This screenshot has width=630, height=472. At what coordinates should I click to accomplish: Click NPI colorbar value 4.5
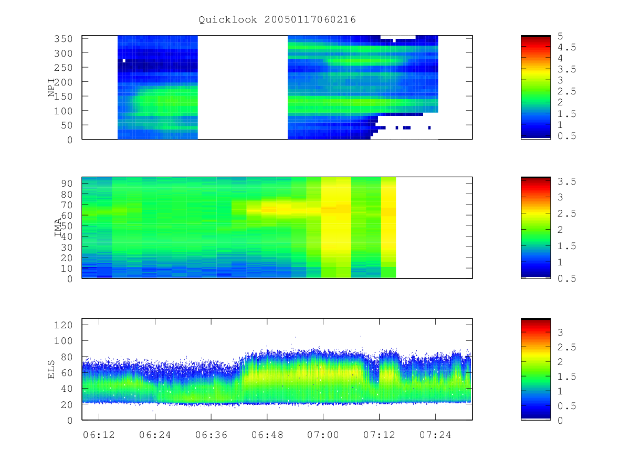[566, 47]
